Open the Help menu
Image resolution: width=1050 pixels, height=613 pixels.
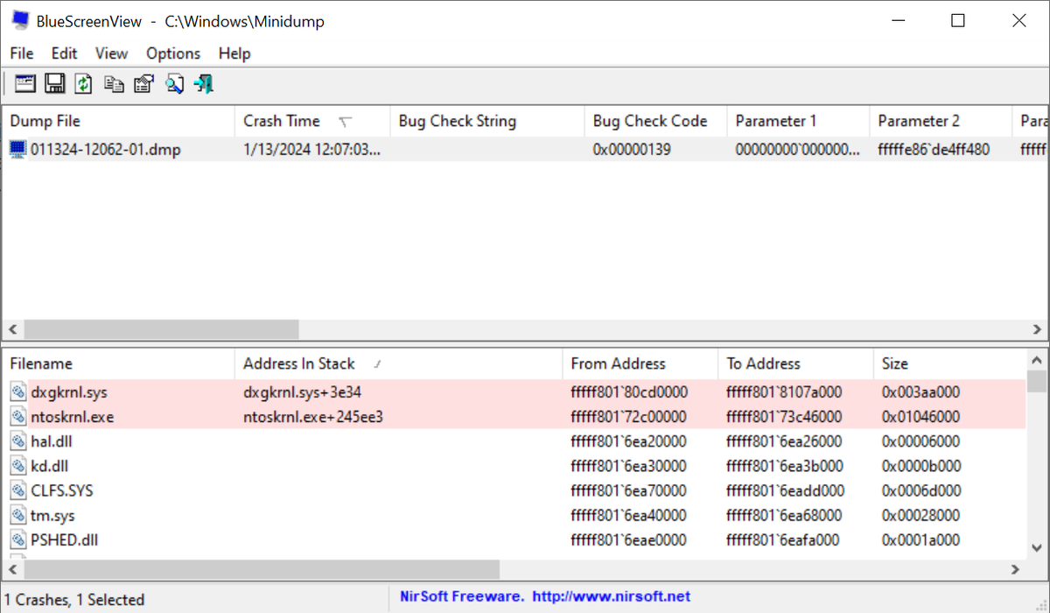pos(234,53)
